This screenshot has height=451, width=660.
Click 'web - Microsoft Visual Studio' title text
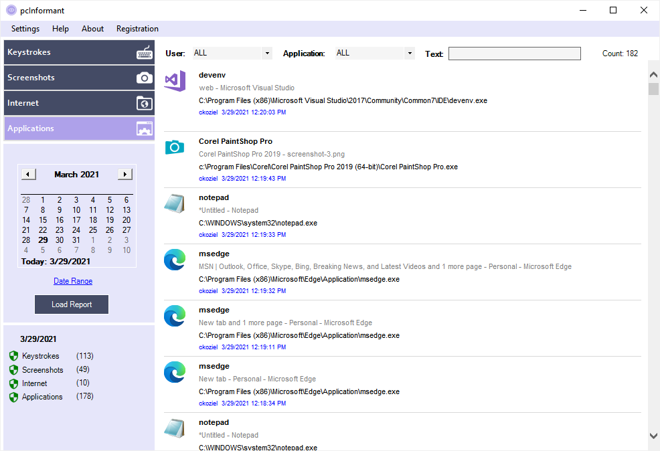246,88
